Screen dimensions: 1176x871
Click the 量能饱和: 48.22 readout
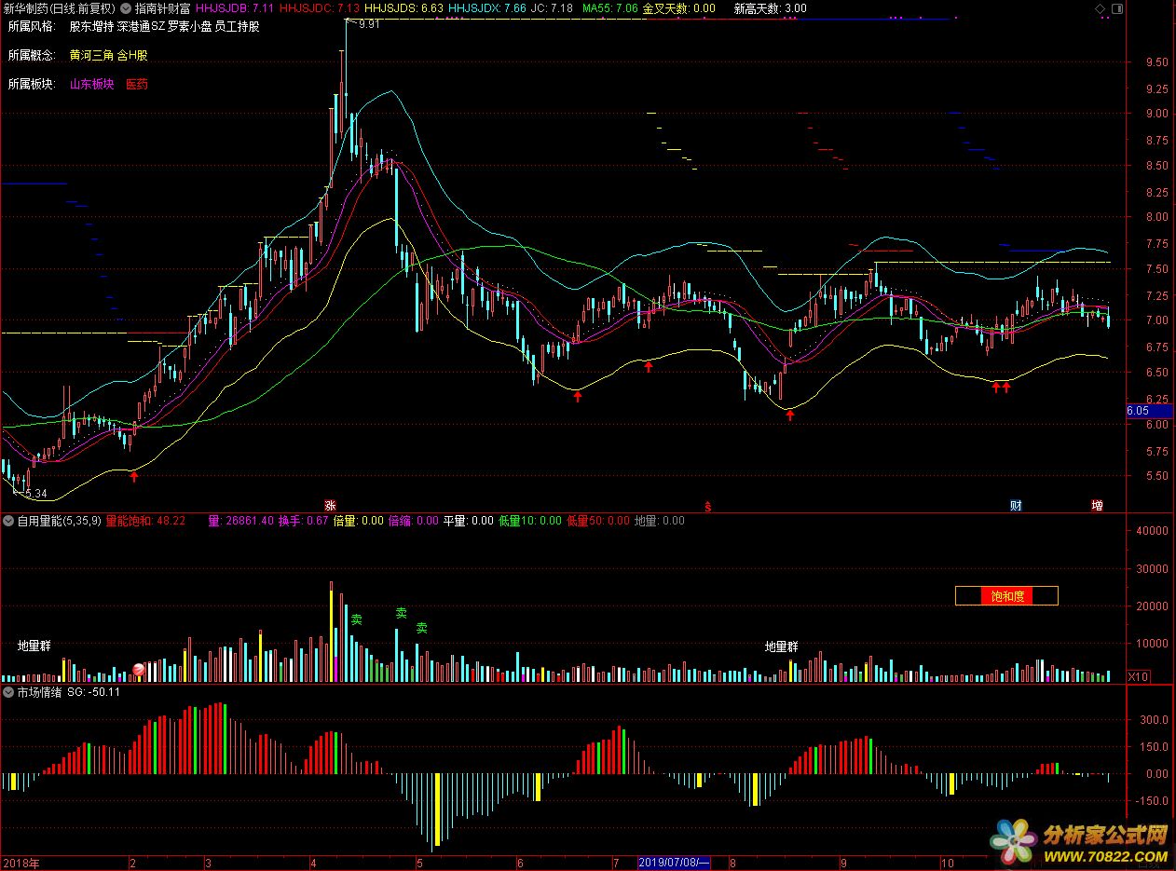(145, 521)
